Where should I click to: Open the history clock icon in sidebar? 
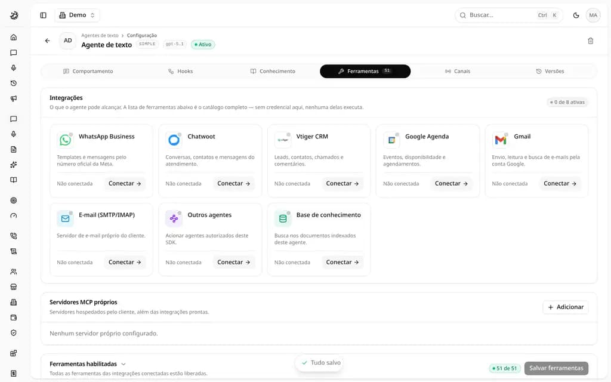[x=14, y=84]
